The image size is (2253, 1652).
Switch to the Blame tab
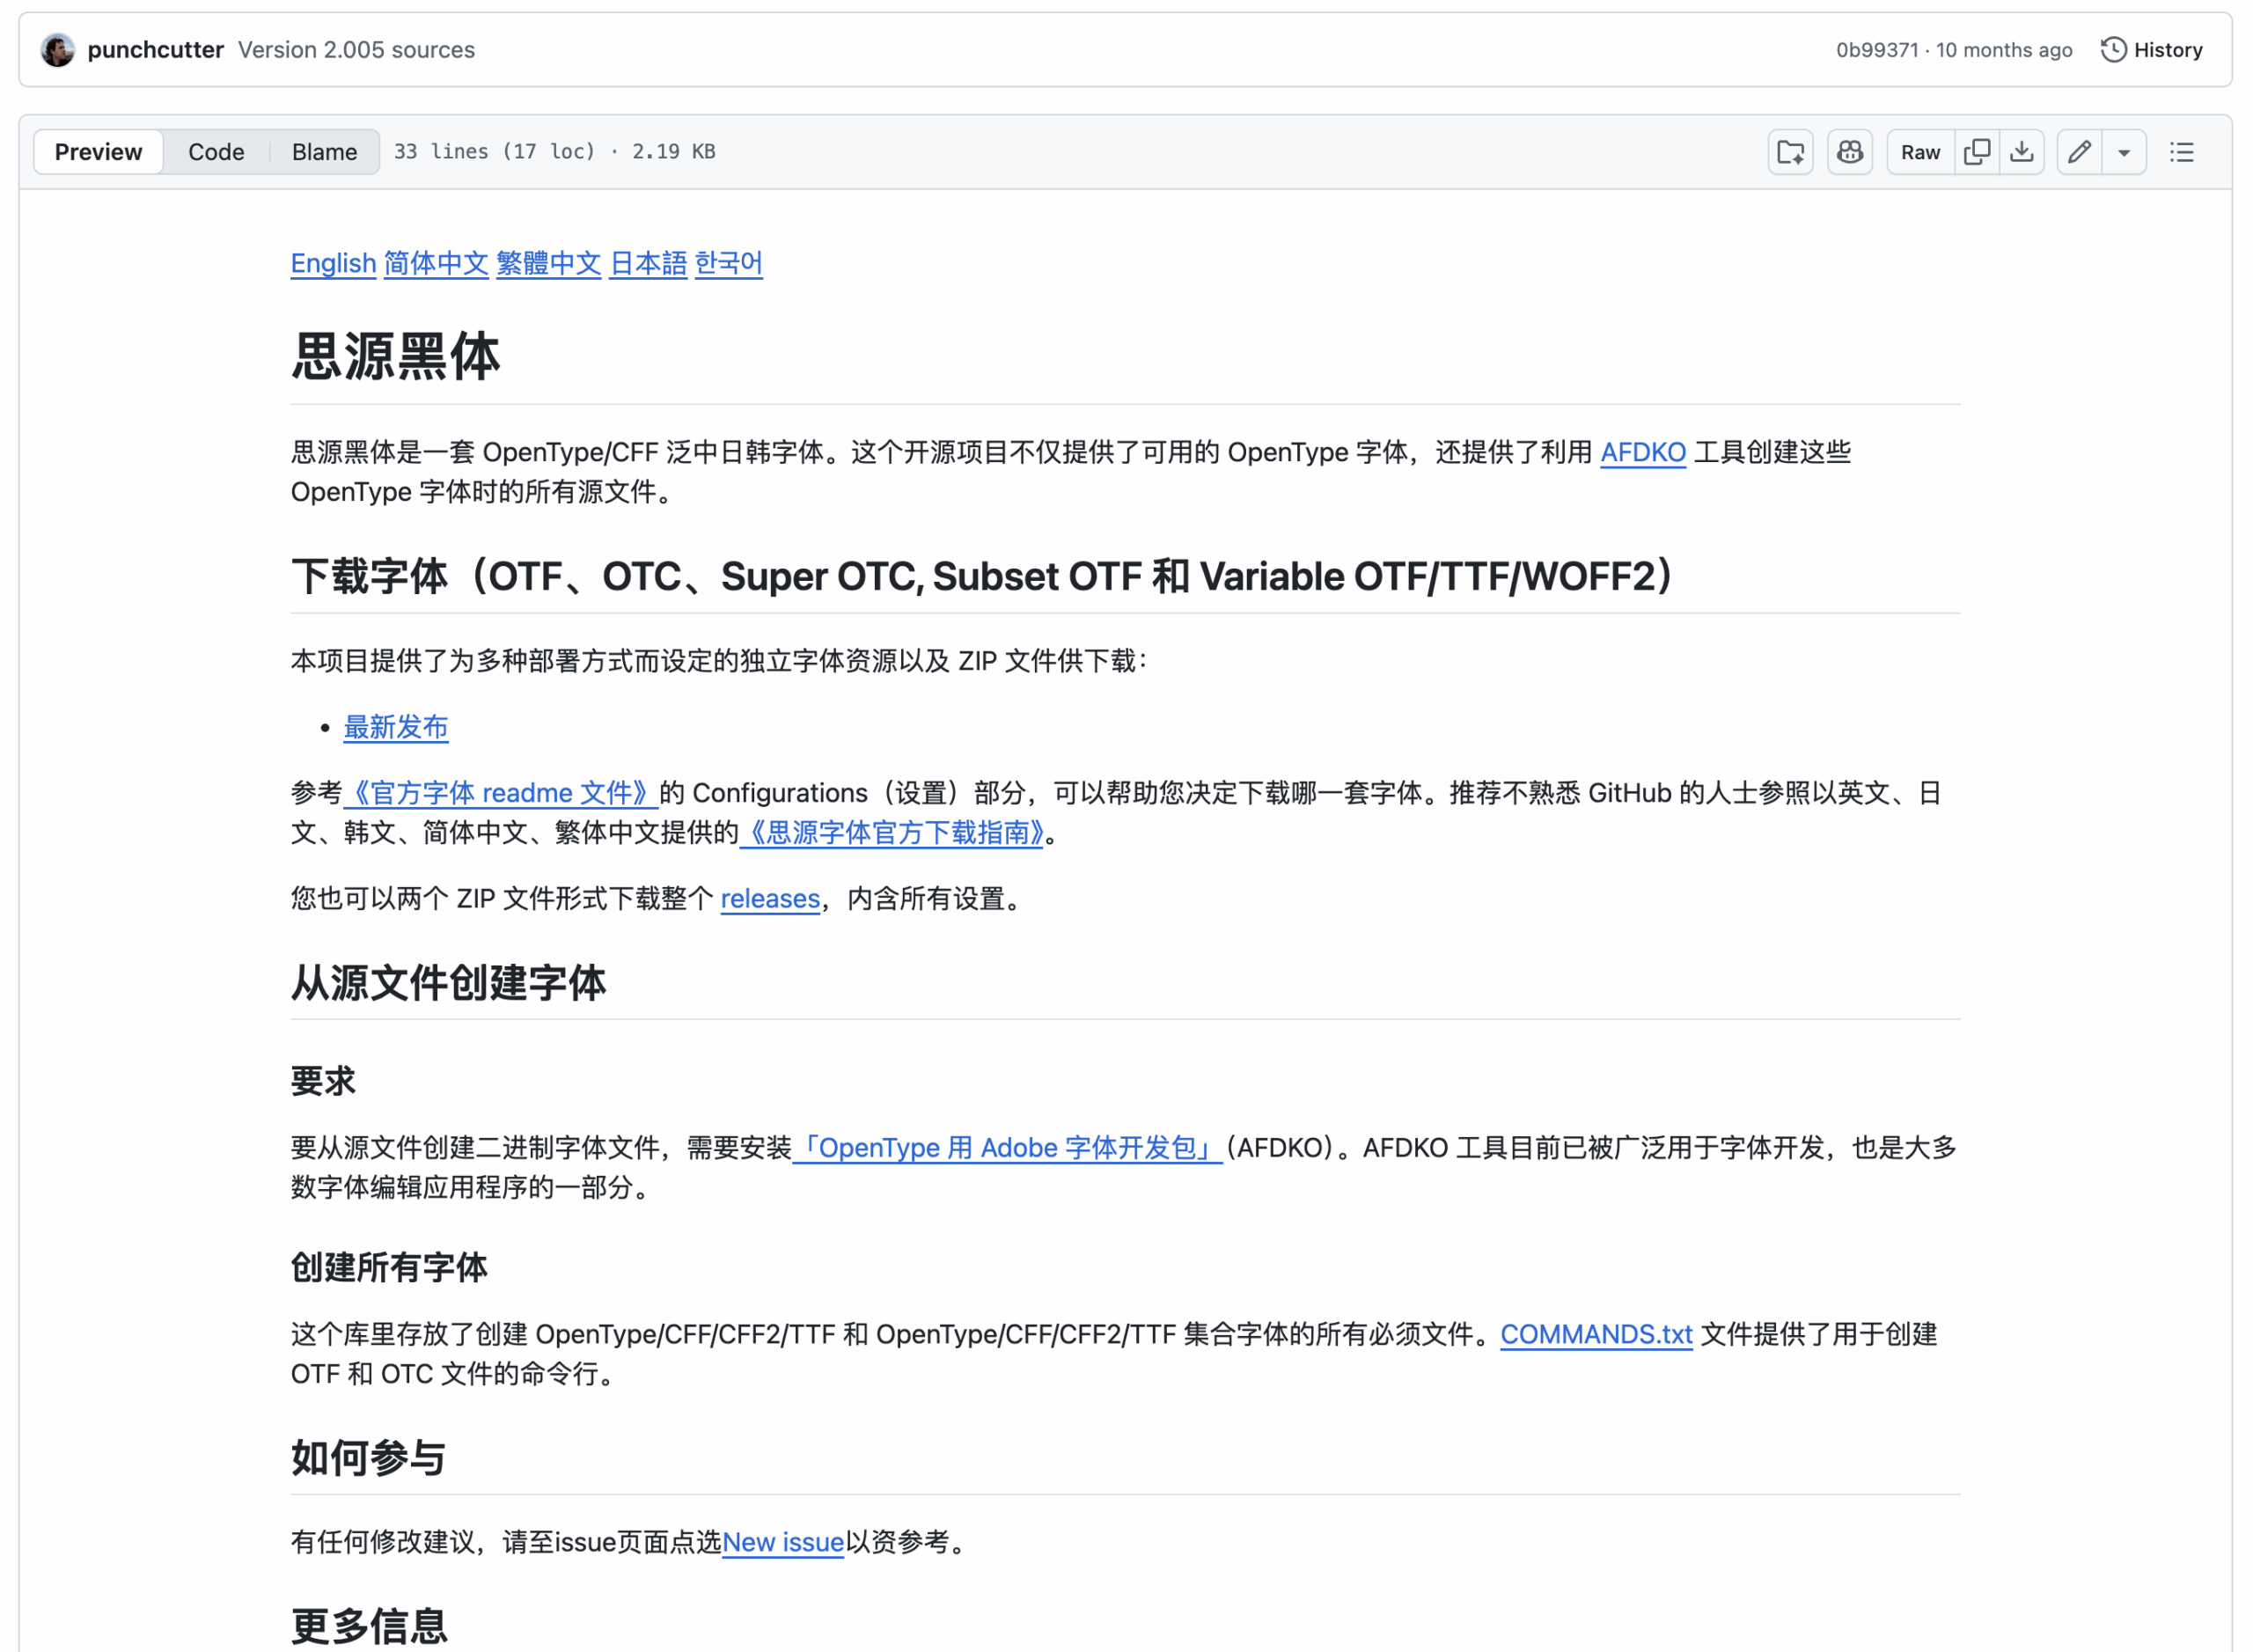tap(324, 152)
